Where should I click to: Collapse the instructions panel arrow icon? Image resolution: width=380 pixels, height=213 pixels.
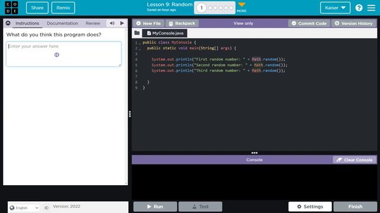point(8,23)
